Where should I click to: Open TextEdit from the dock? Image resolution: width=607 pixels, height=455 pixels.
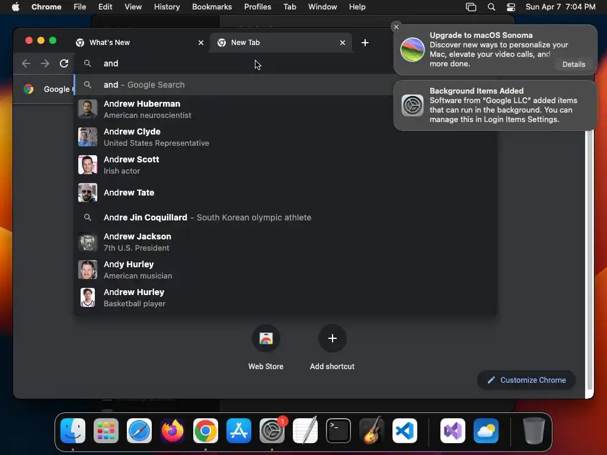point(305,431)
